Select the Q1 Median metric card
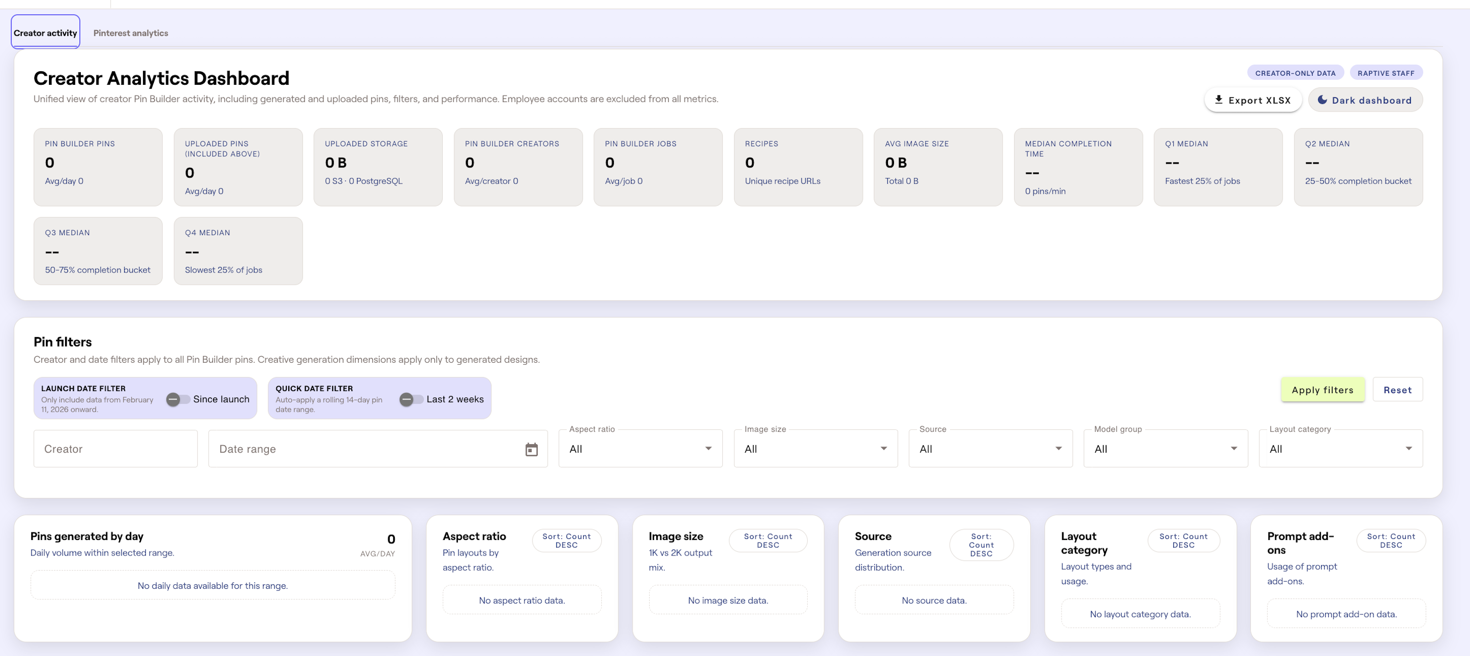Screen dimensions: 1470x656 coord(1218,167)
